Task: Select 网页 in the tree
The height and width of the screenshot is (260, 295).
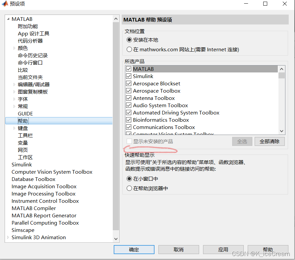Action: pyautogui.click(x=23, y=150)
